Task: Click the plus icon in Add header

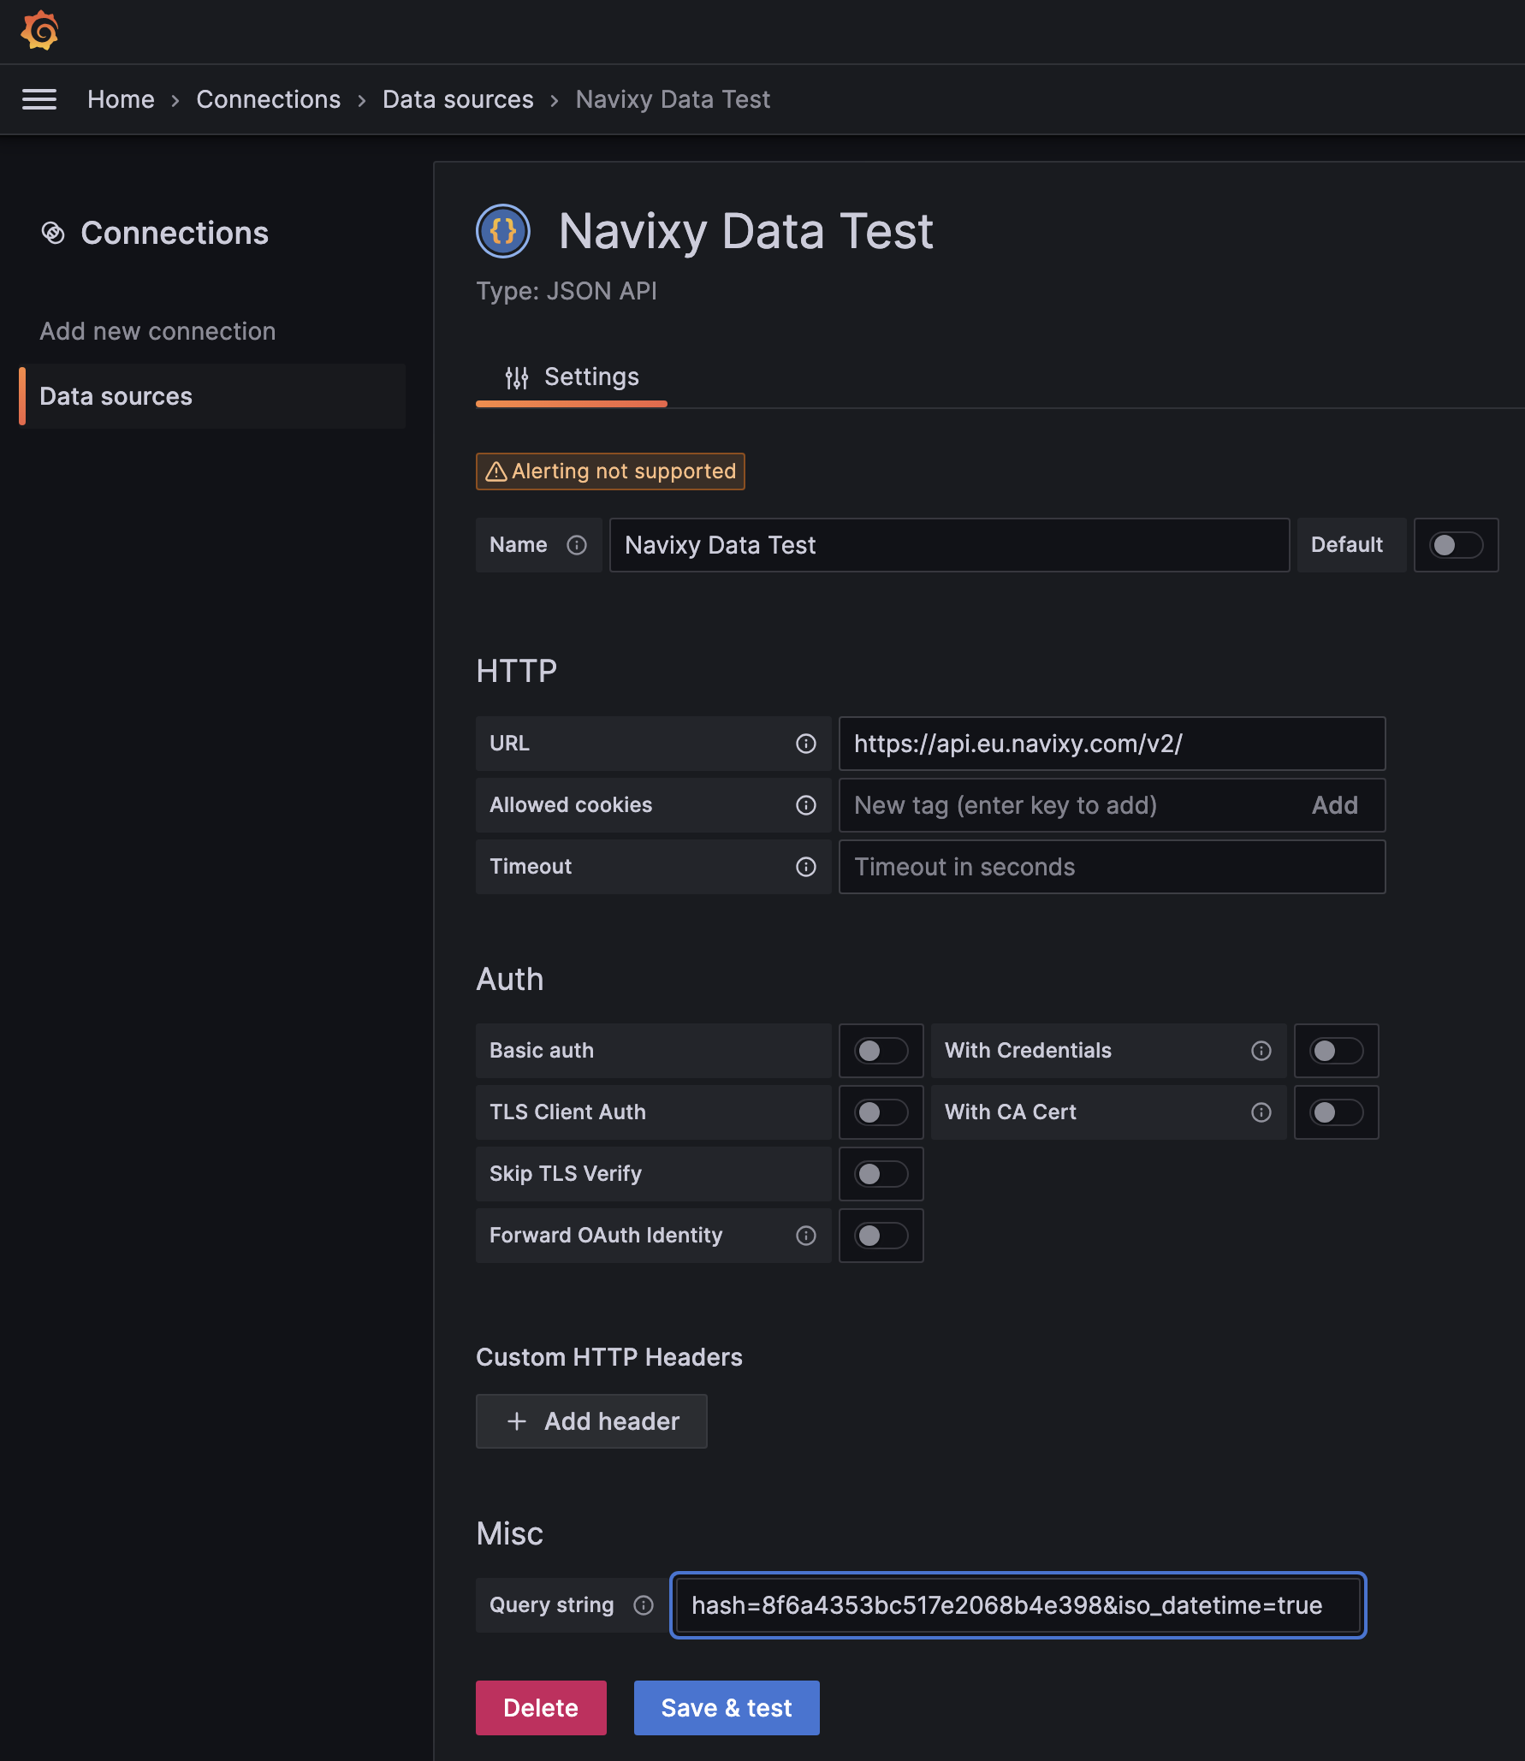Action: click(517, 1421)
